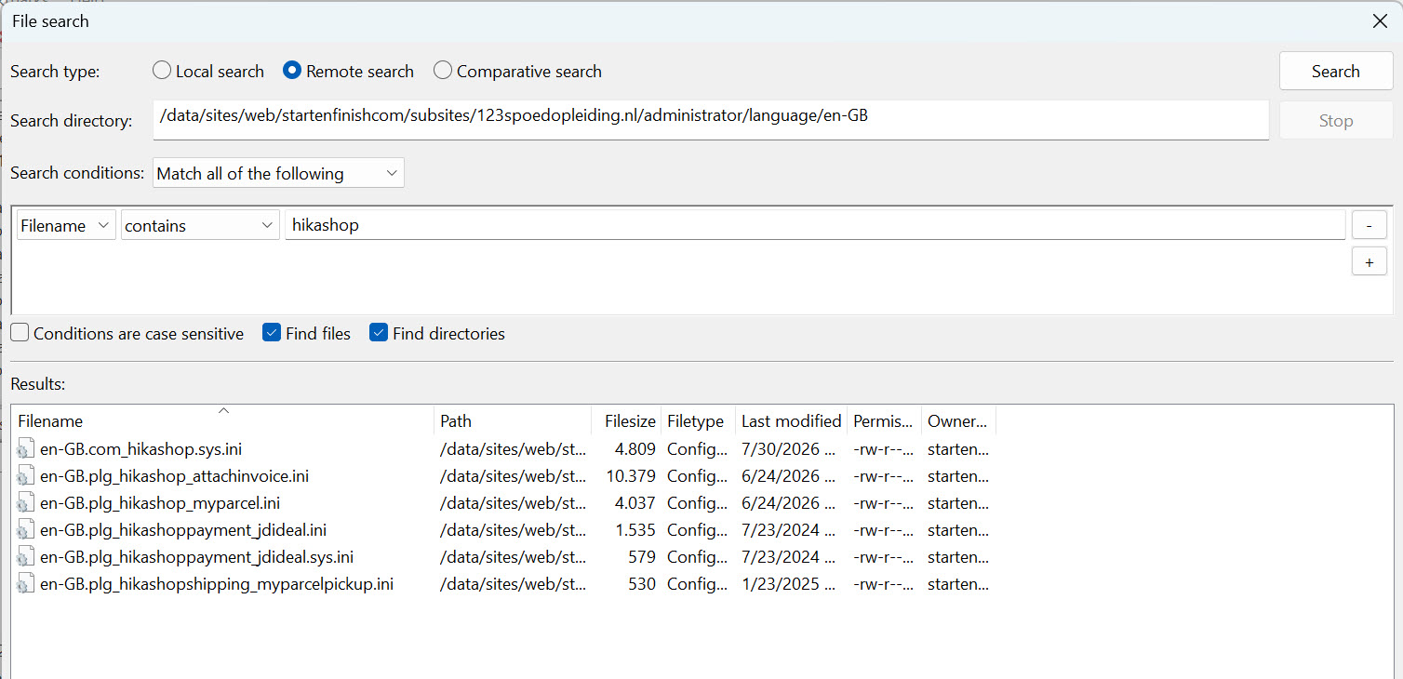Add a search condition with plus button
Viewport: 1403px width, 679px height.
pos(1369,262)
